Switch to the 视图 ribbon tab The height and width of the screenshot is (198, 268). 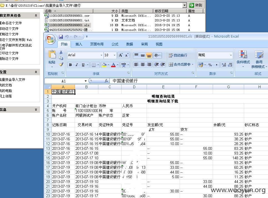(159, 44)
